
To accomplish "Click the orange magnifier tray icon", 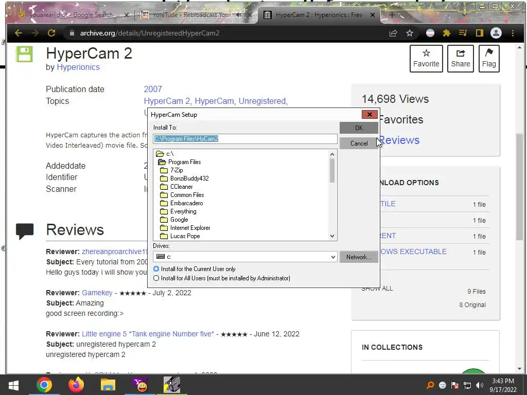I will pos(430,385).
